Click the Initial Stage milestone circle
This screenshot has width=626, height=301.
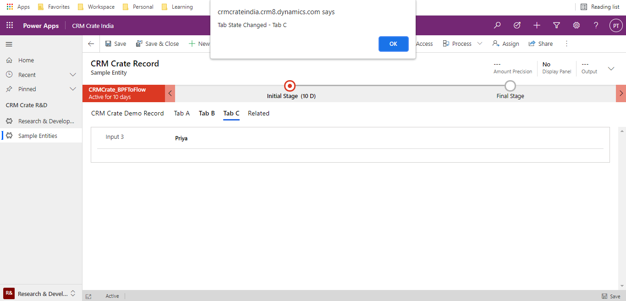(289, 85)
